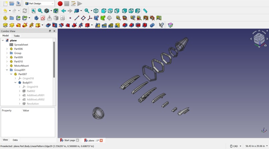Click the Fit All view icon

tap(34, 11)
